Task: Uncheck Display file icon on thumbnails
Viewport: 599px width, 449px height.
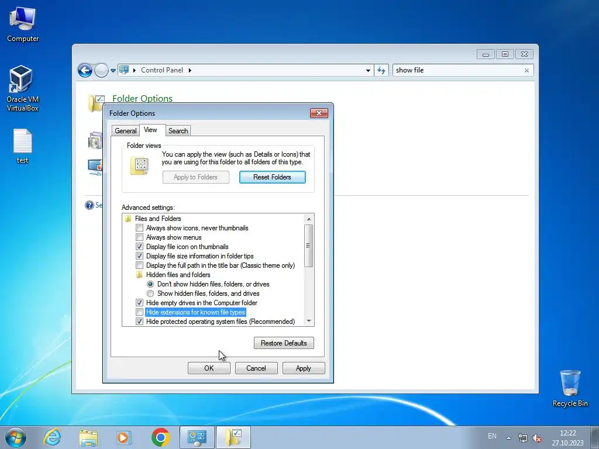Action: (139, 247)
